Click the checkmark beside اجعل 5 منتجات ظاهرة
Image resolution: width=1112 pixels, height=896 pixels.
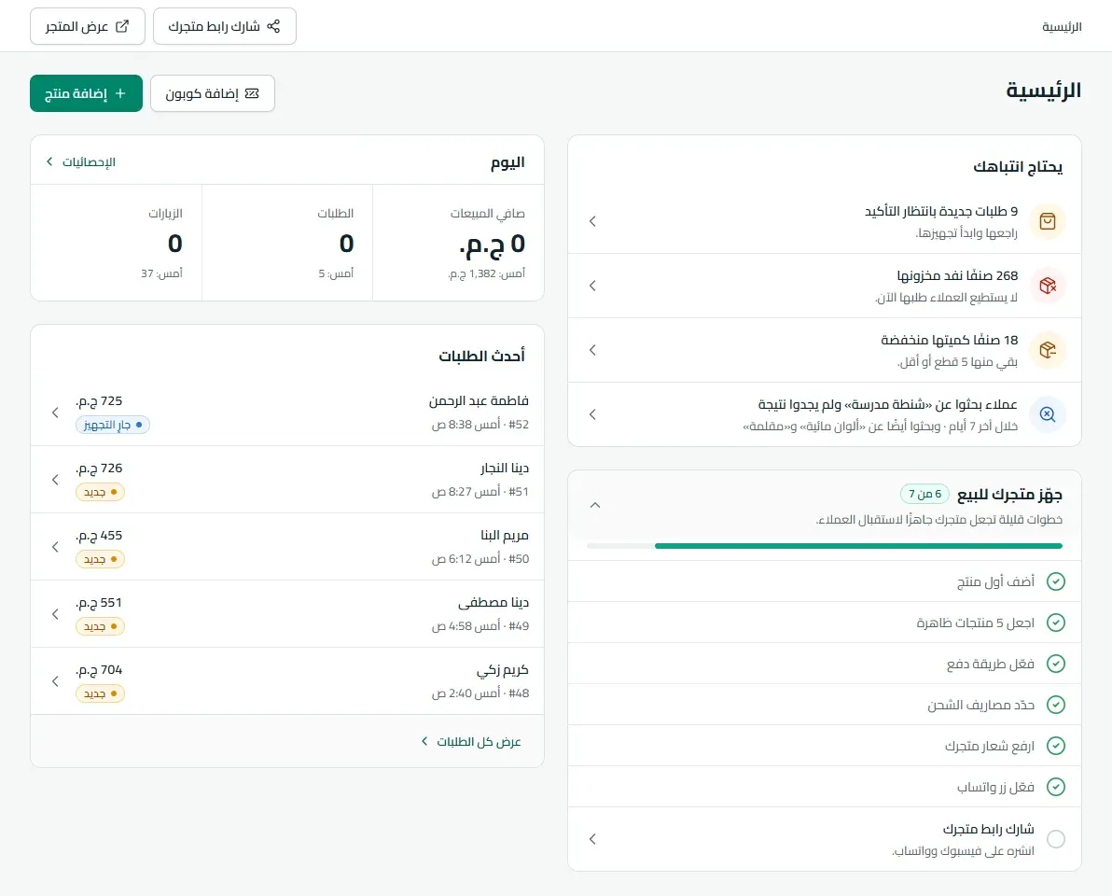[x=1056, y=623]
